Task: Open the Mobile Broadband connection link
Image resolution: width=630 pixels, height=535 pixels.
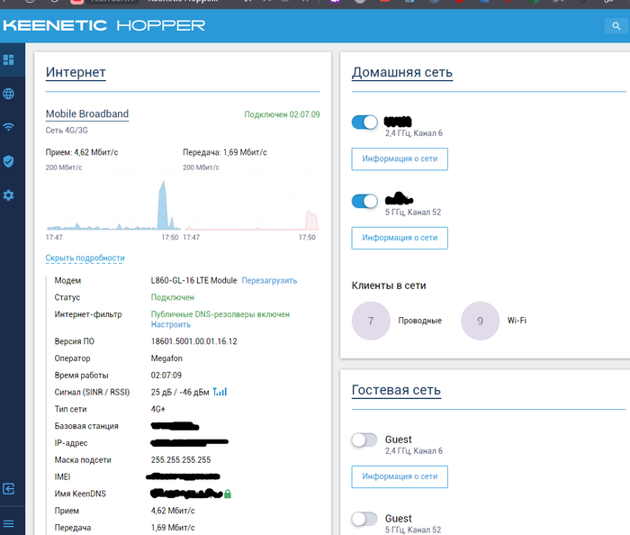Action: coord(87,113)
